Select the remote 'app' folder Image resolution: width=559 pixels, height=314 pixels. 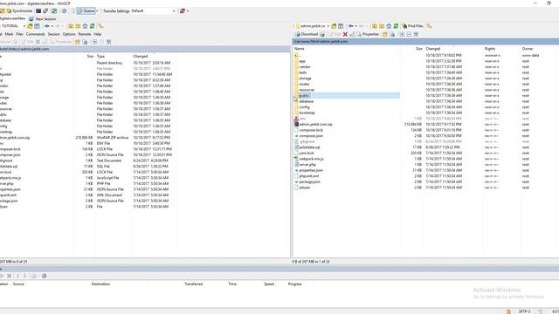tap(302, 61)
